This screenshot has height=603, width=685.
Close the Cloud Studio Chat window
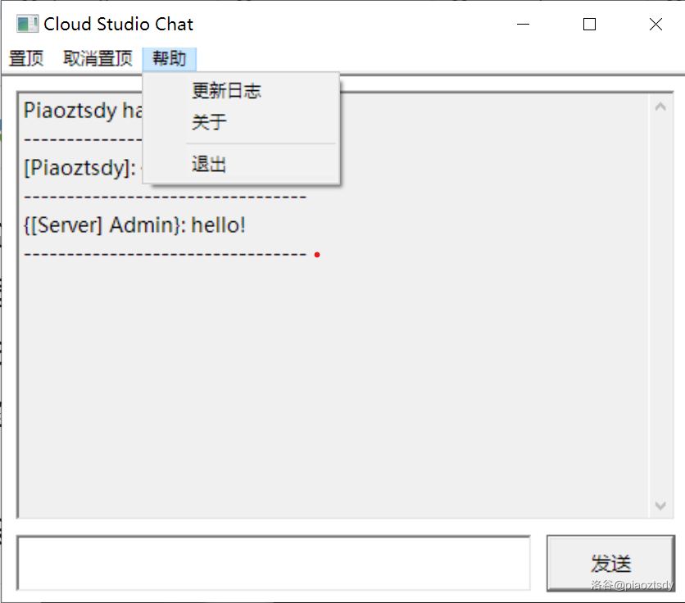[x=656, y=25]
